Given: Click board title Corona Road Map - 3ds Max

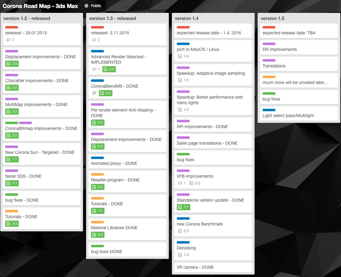Looking at the screenshot, I should [40, 6].
